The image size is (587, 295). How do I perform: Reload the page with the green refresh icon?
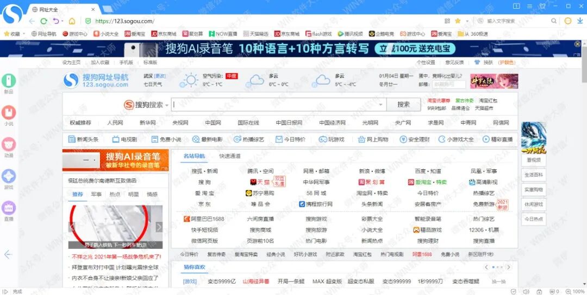[x=44, y=21]
